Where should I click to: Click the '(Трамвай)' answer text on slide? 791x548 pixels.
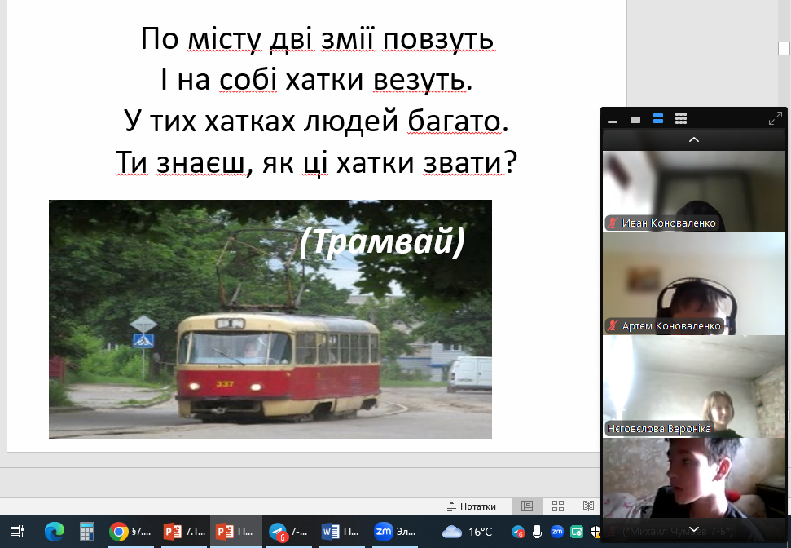(x=382, y=241)
